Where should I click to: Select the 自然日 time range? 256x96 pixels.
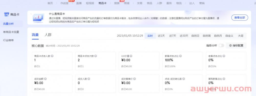pyautogui.click(x=195, y=36)
